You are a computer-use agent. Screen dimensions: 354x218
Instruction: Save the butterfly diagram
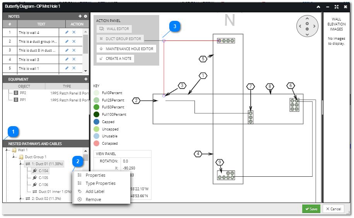[x=311, y=209]
